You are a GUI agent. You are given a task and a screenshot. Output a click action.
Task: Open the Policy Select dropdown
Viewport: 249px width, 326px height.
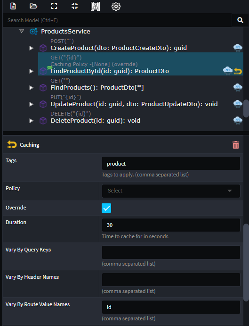click(171, 191)
